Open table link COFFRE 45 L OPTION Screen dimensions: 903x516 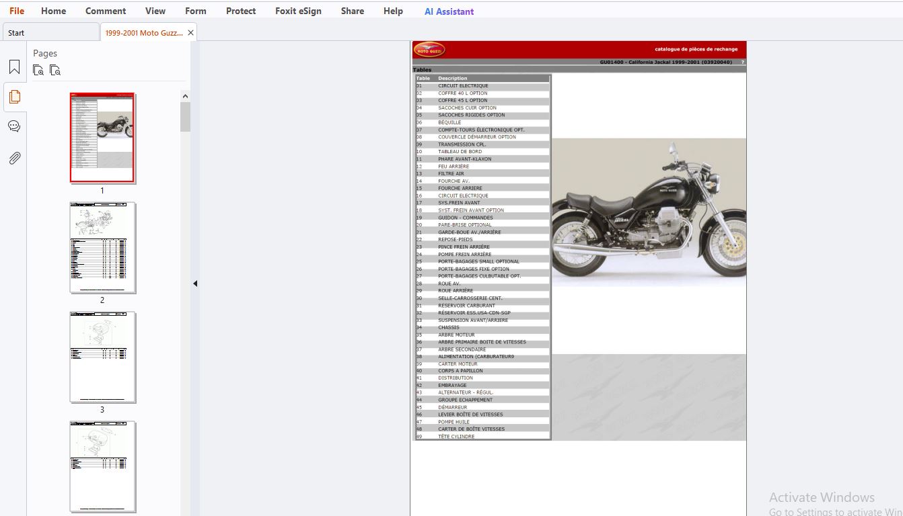coord(463,100)
